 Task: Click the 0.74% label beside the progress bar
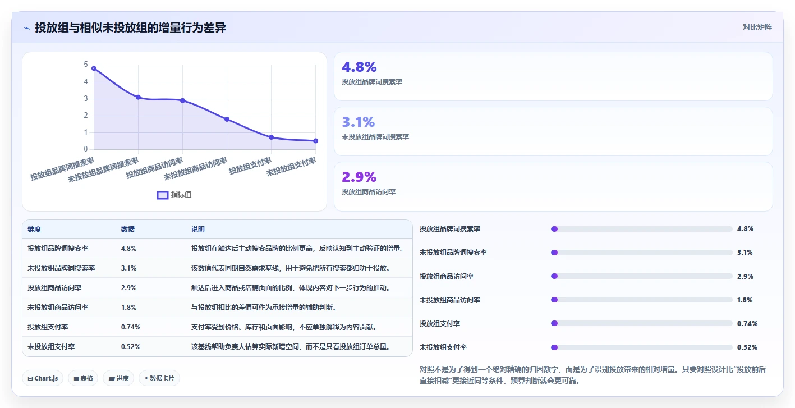pyautogui.click(x=747, y=323)
